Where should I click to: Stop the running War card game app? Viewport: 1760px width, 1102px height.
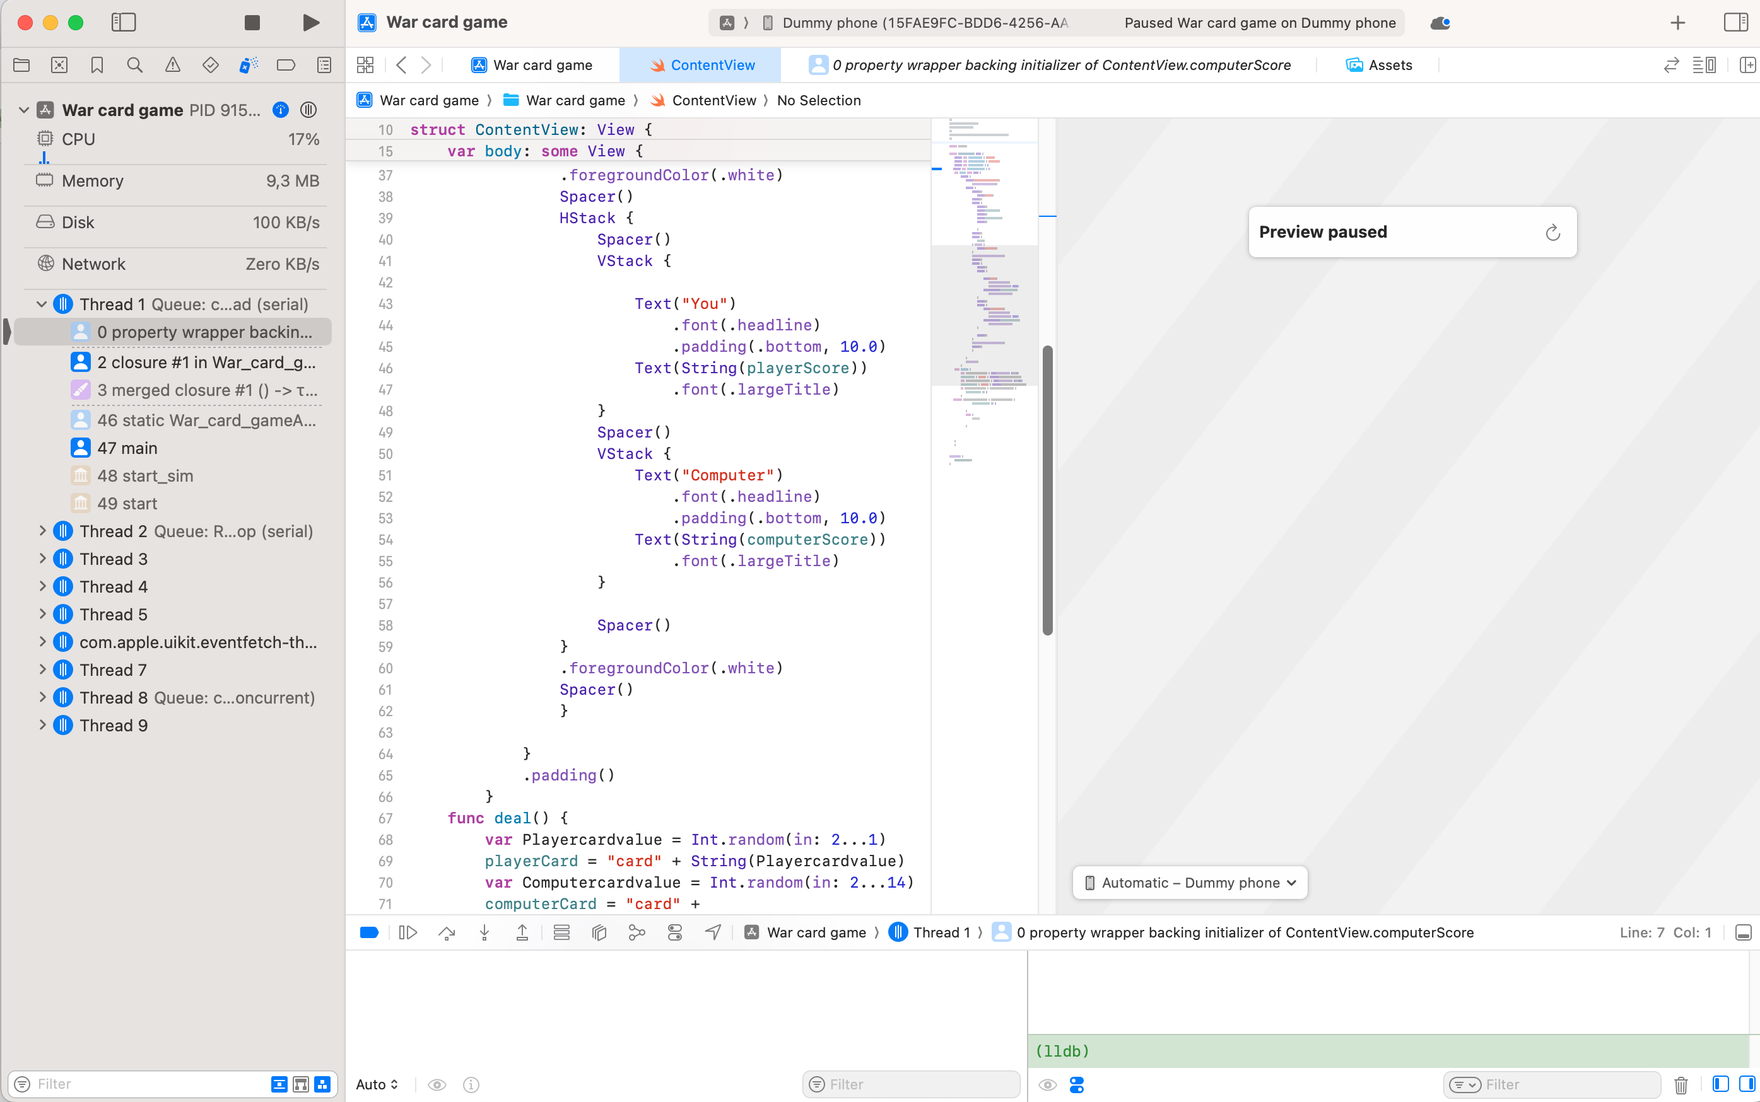point(252,23)
